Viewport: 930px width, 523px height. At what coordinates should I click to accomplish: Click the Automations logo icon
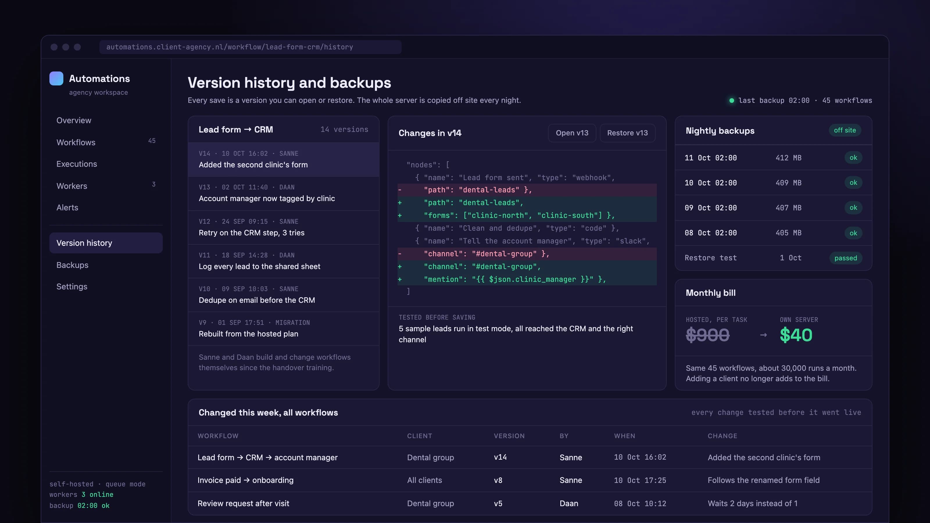coord(56,78)
